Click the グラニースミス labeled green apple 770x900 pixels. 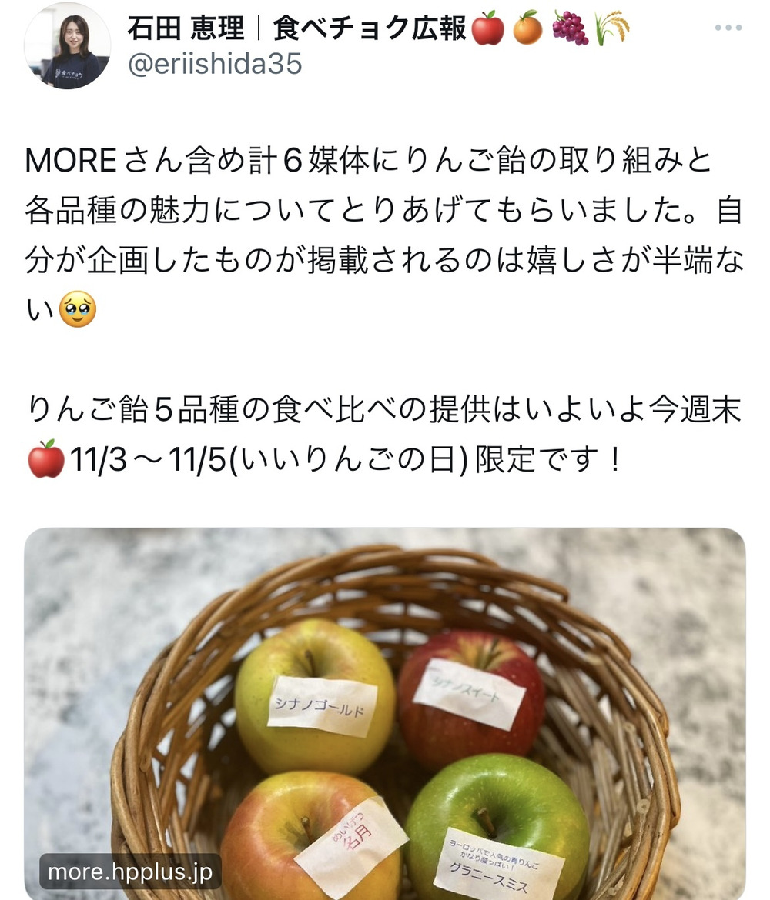(495, 829)
